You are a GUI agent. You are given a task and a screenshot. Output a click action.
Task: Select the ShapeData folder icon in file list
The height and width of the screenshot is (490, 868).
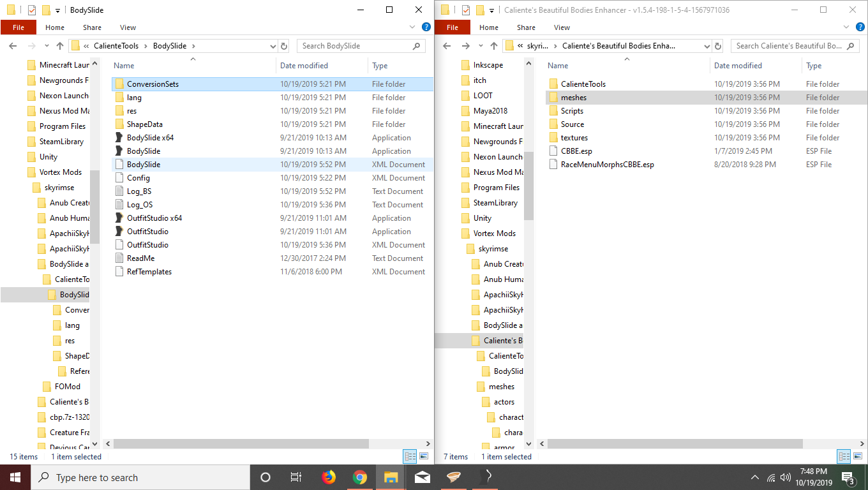[119, 124]
